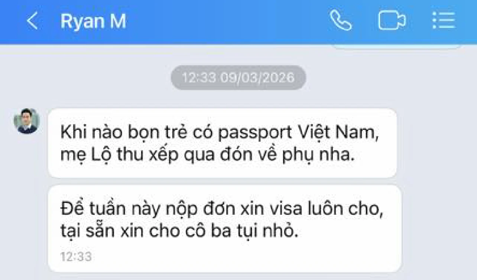Select the 12:33 09/03/2026 timestamp pill

click(x=238, y=78)
